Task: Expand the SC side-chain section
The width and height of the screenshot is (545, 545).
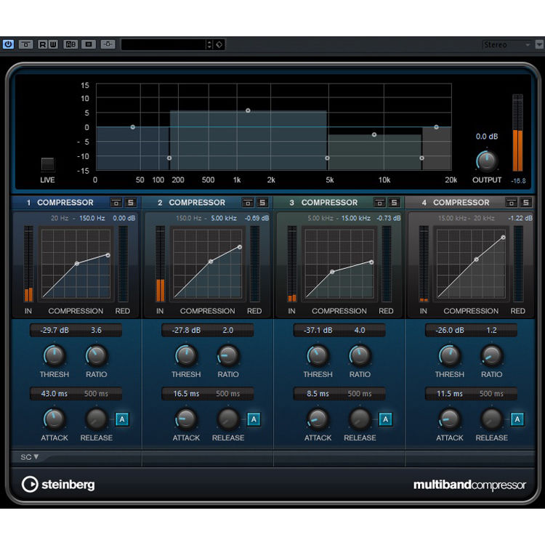Action: (30, 457)
